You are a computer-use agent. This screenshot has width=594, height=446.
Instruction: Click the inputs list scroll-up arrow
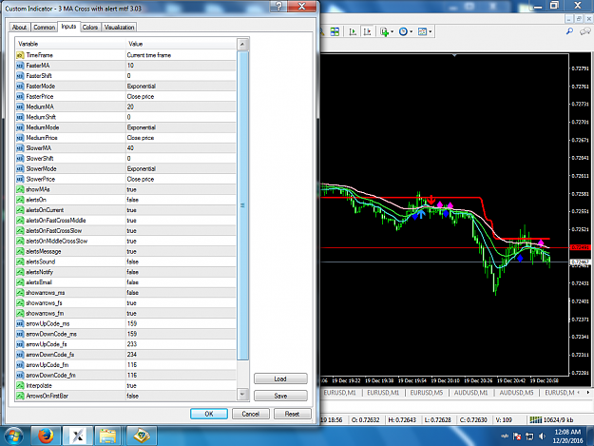242,45
